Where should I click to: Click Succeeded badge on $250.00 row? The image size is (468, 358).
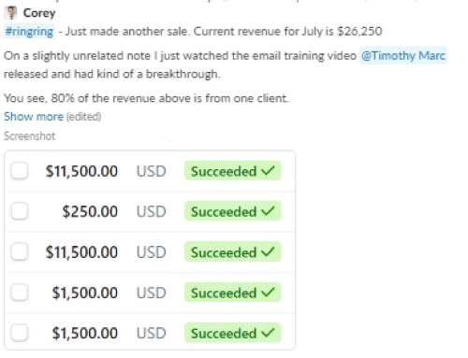click(233, 211)
